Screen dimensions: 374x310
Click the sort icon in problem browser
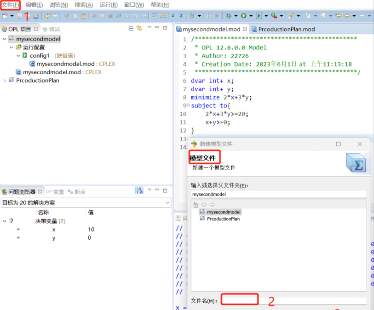pyautogui.click(x=139, y=190)
